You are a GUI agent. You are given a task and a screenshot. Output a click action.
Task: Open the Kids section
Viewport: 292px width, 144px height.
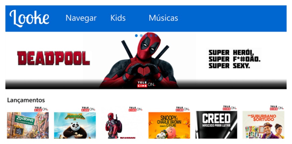click(x=118, y=18)
